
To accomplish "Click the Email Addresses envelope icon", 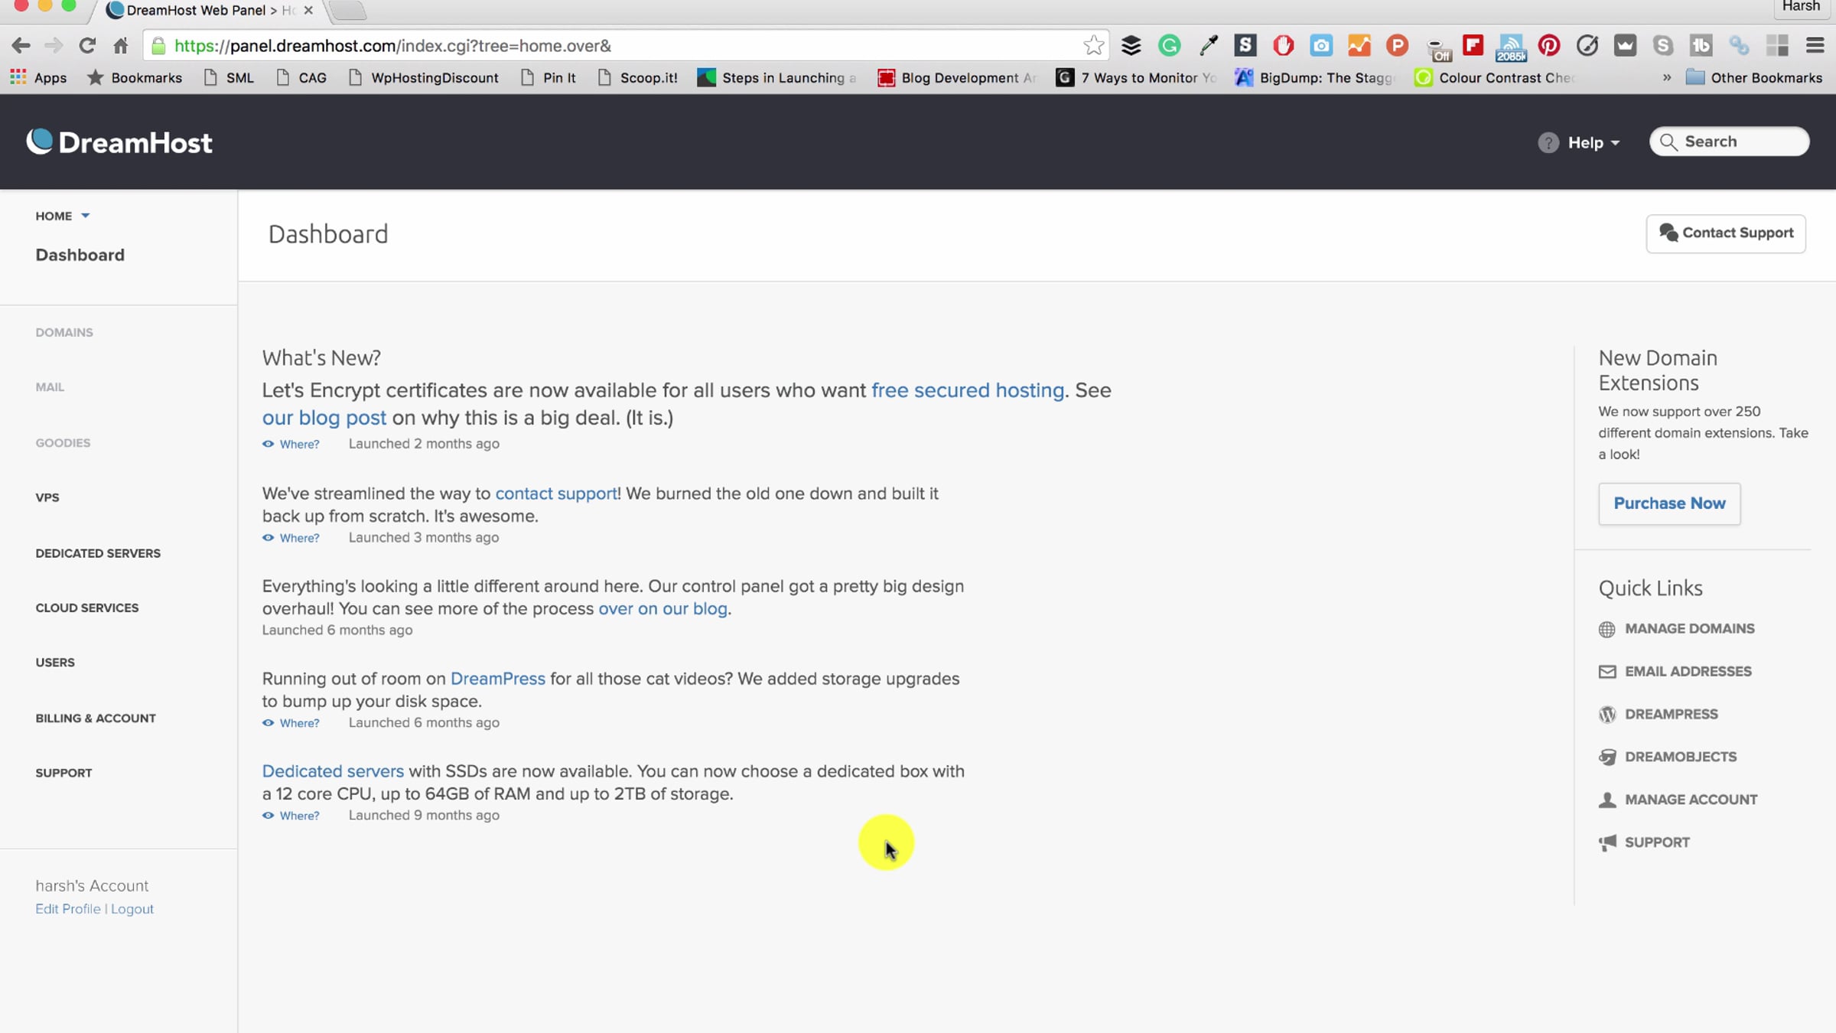I will coord(1606,672).
